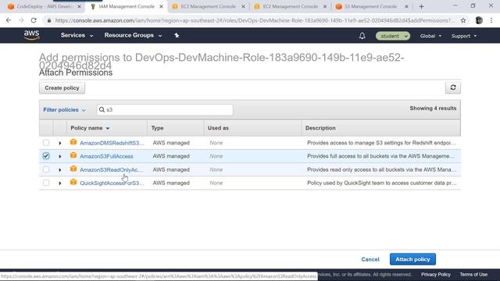Close the CodeDeploy tab
Screen dimensions: 500x281
(x=80, y=6)
